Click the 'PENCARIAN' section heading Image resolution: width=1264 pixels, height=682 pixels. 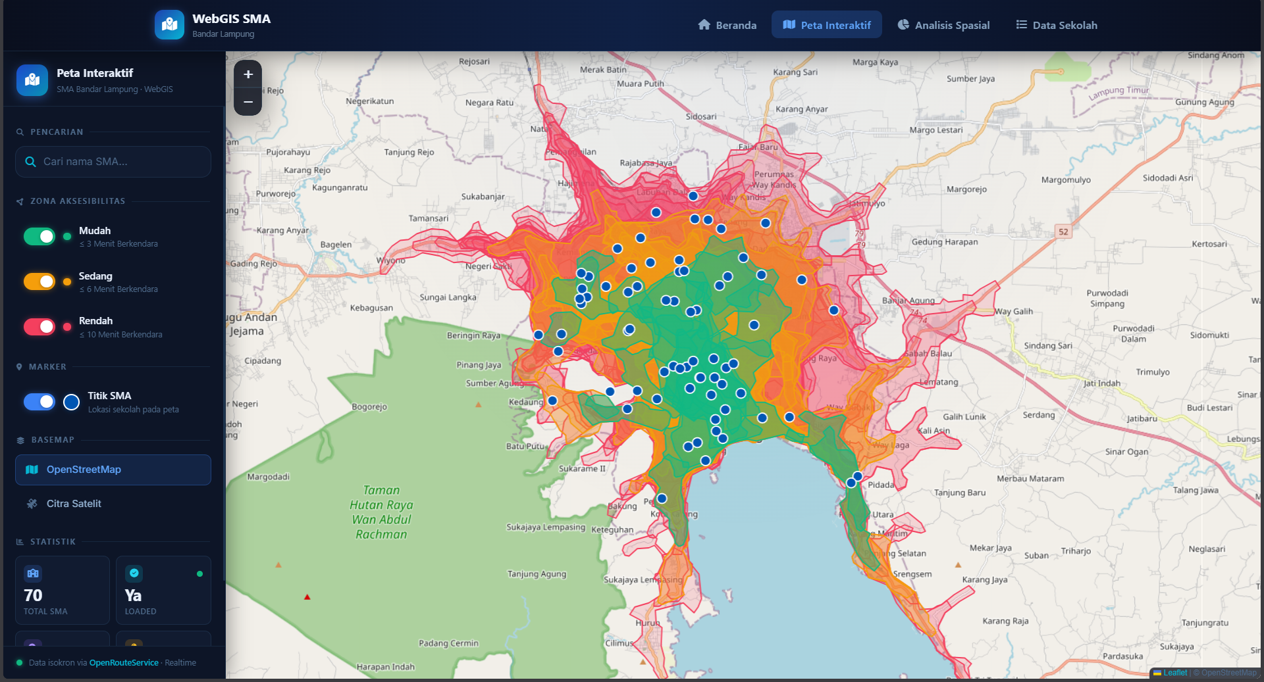coord(57,132)
